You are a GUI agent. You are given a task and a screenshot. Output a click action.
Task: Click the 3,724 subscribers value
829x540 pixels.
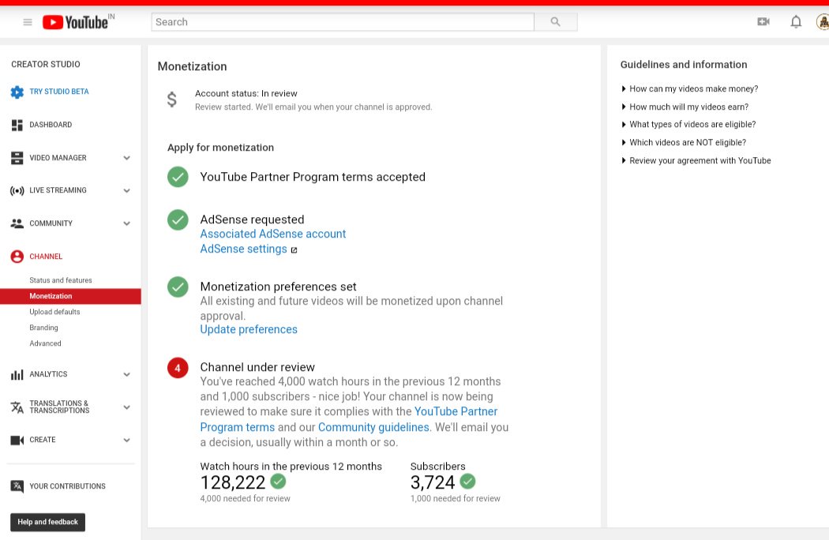[x=433, y=482]
